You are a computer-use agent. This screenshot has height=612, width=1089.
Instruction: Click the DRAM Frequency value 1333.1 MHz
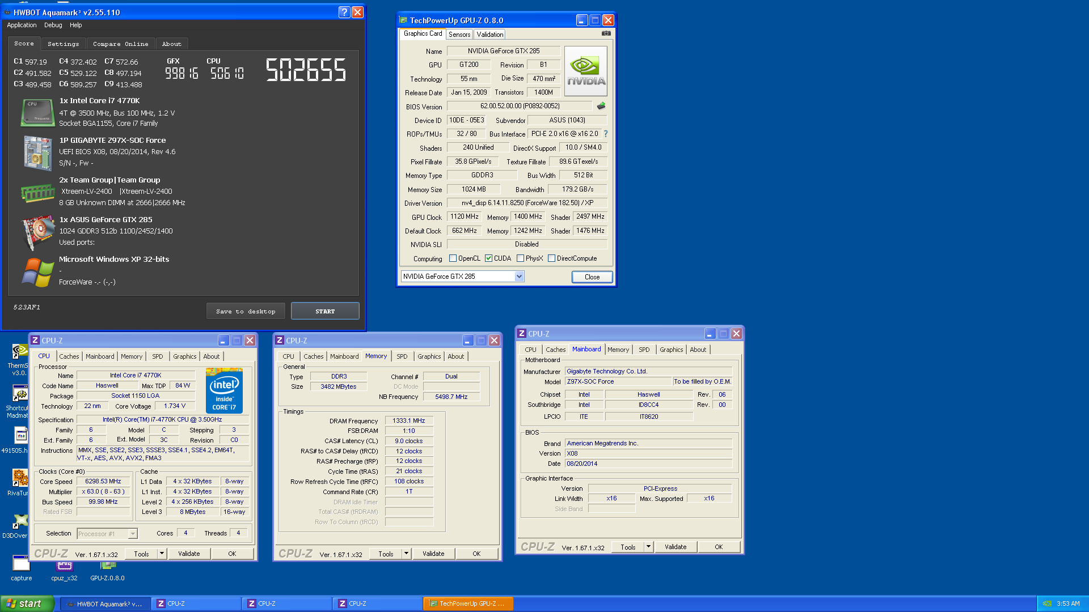(x=409, y=420)
